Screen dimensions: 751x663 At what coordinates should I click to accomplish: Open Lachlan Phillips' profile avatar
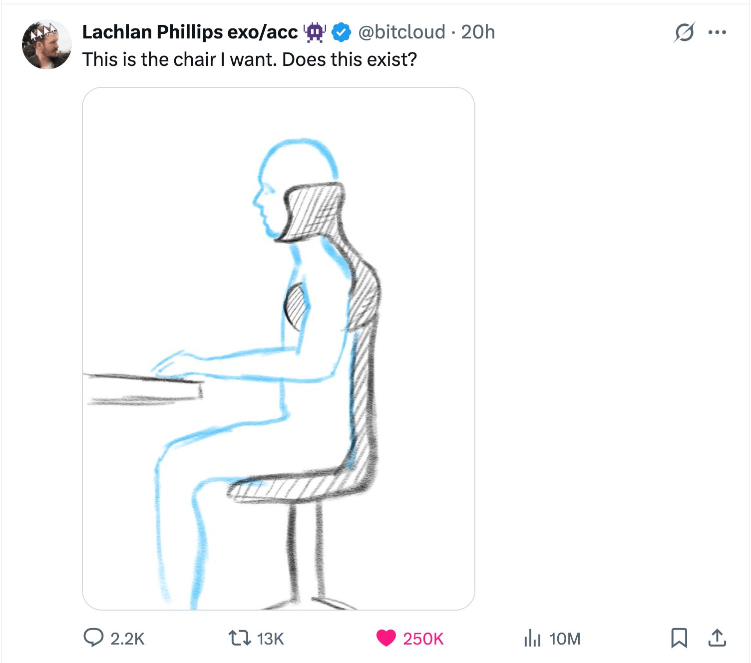[x=47, y=45]
